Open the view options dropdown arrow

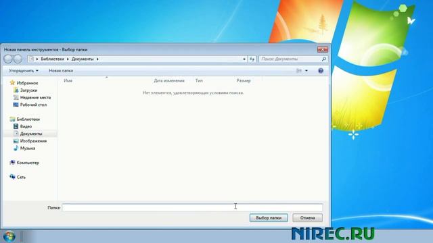coord(306,71)
